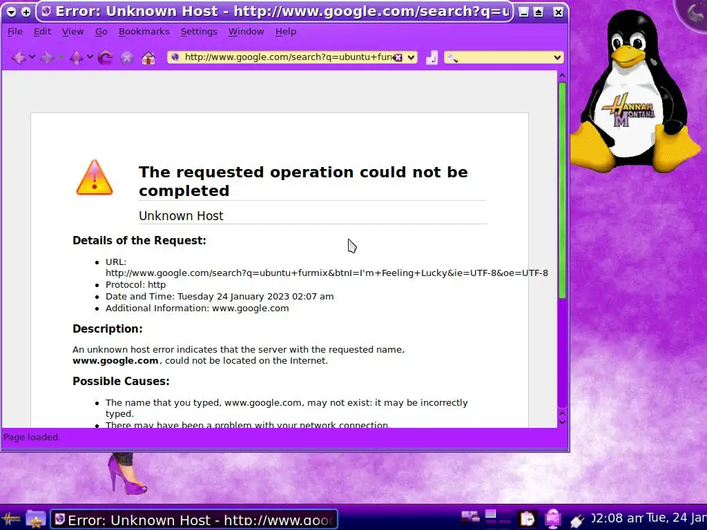Click the scrollbar down arrow at bottom
707x530 pixels.
coord(562,422)
